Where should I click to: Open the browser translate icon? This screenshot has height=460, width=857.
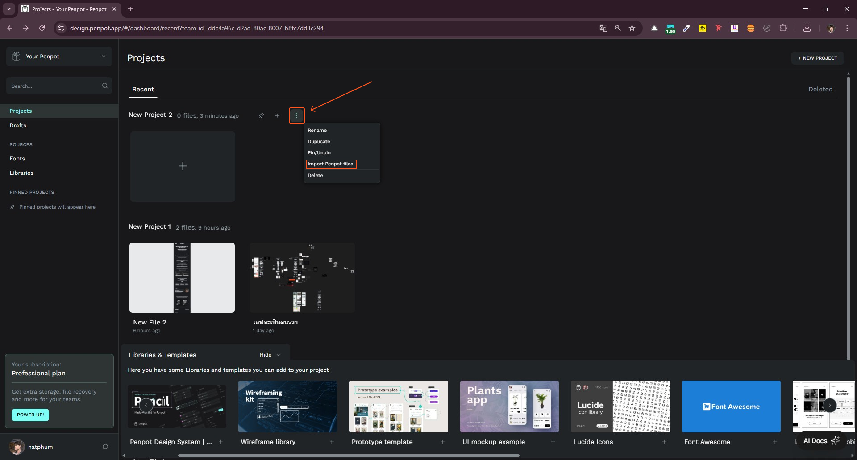pos(603,28)
